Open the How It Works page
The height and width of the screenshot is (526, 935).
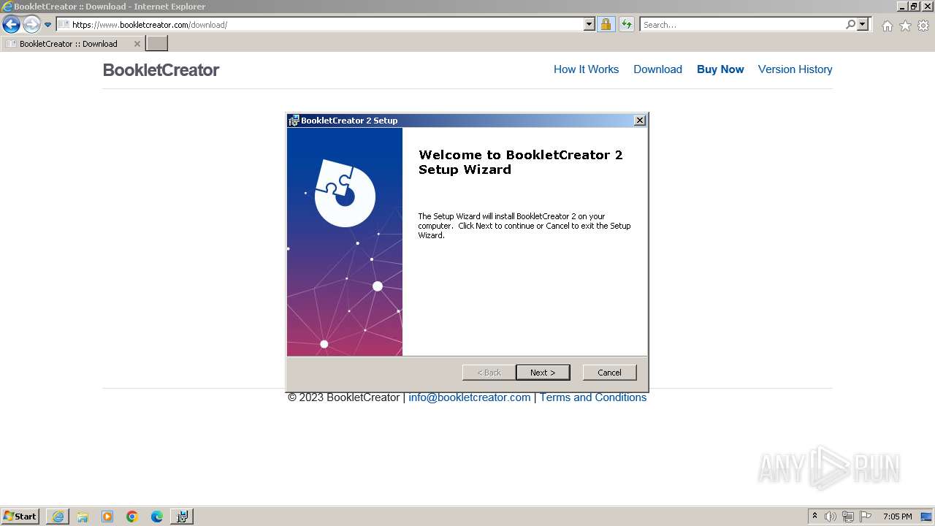pyautogui.click(x=586, y=69)
